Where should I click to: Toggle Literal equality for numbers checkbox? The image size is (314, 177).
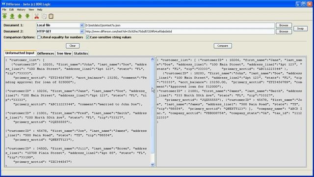pyautogui.click(x=39, y=37)
